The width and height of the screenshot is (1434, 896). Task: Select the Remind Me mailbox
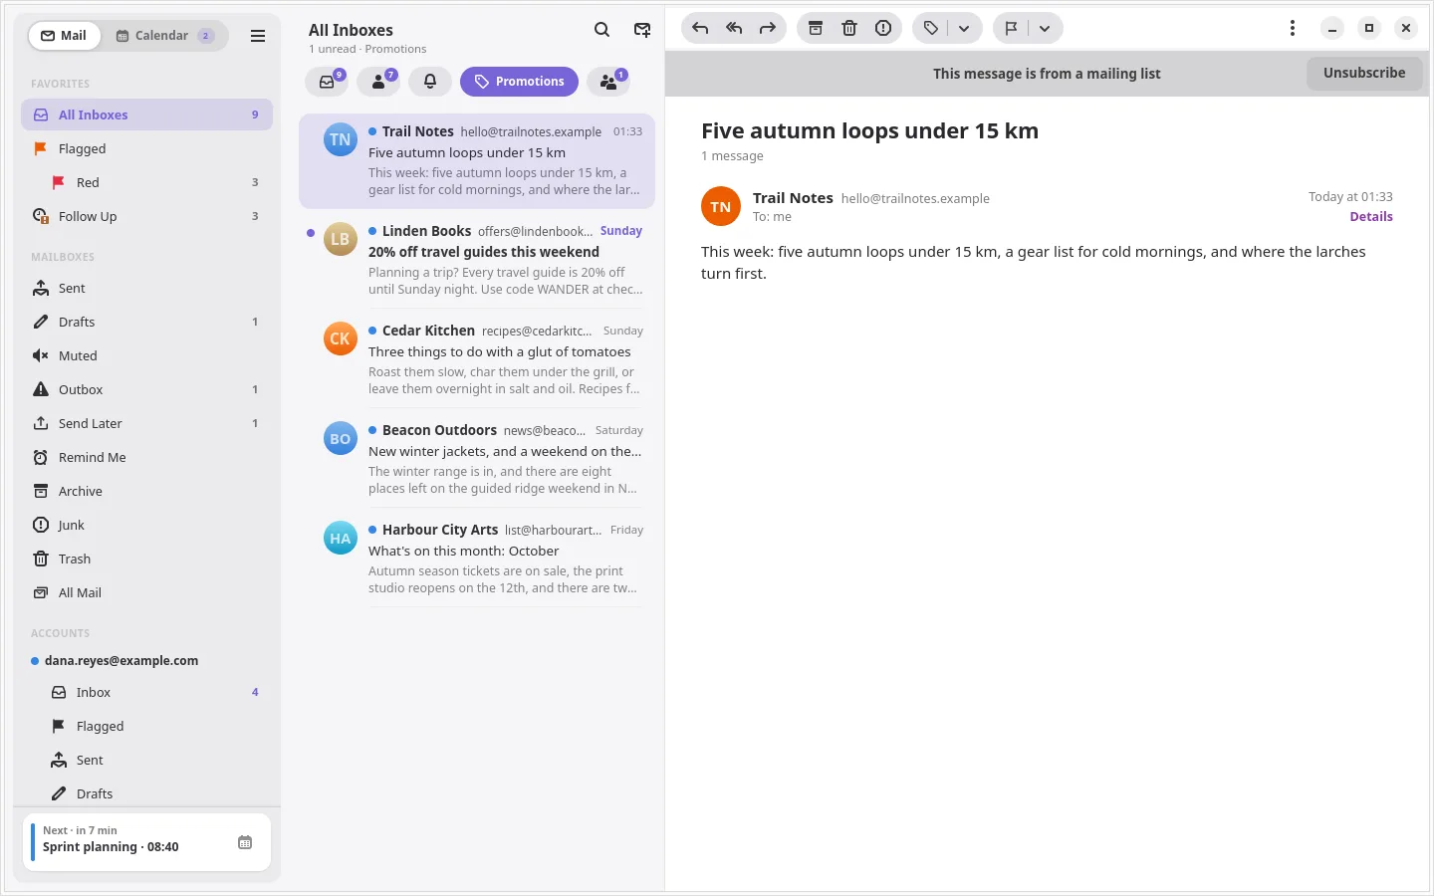pyautogui.click(x=146, y=457)
